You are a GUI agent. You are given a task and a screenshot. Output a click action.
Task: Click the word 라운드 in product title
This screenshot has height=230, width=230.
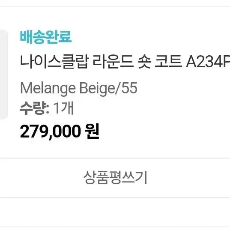click(113, 61)
